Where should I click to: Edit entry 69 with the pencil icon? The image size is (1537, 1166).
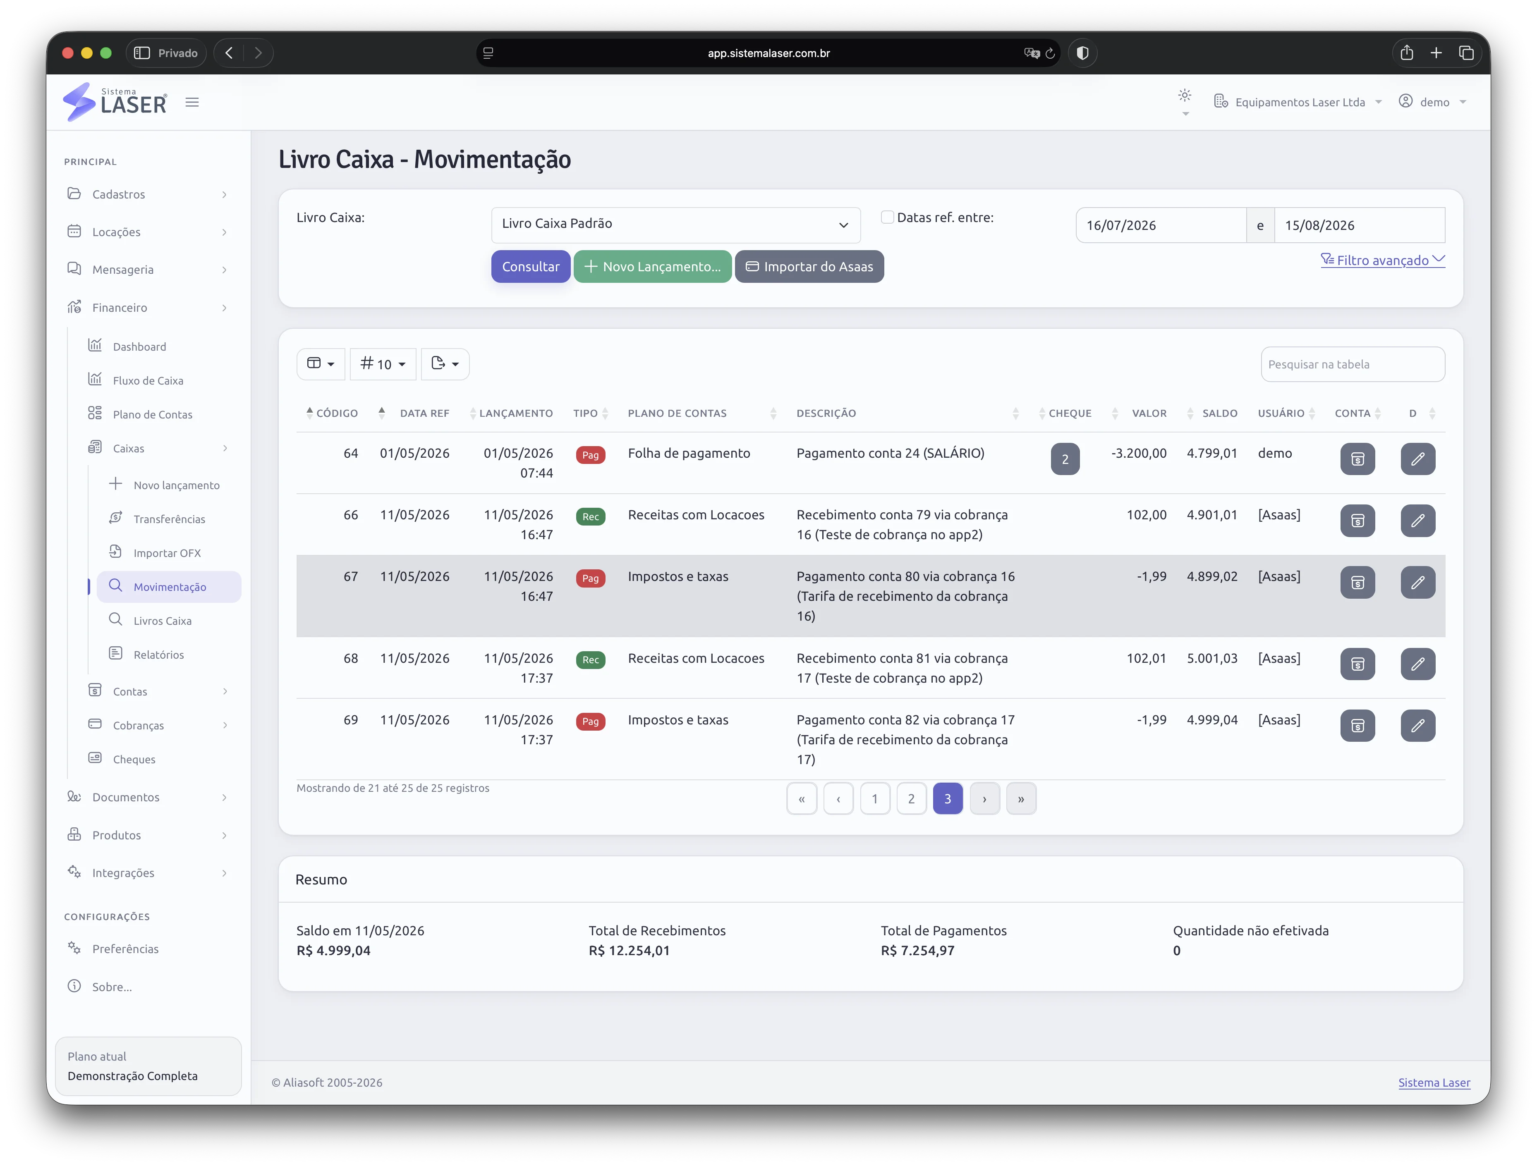click(1417, 726)
